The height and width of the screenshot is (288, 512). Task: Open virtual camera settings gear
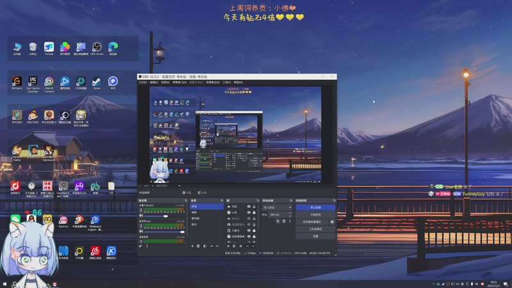coord(332,222)
